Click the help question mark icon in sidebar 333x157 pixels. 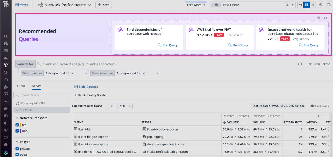tap(6, 145)
